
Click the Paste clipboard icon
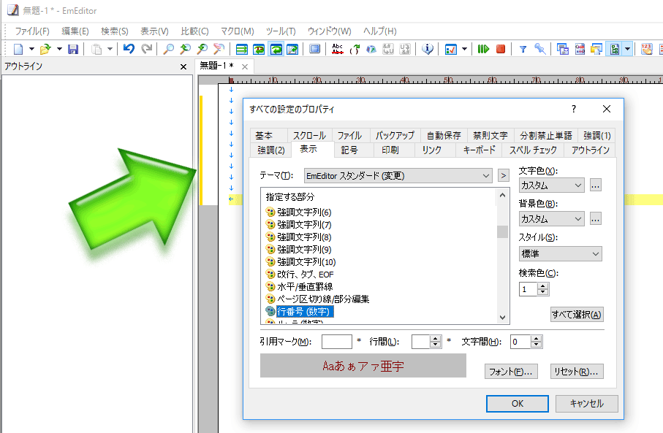click(x=96, y=49)
